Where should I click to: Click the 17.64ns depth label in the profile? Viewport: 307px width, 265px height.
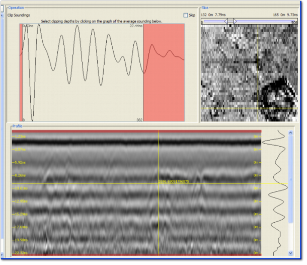point(21,227)
